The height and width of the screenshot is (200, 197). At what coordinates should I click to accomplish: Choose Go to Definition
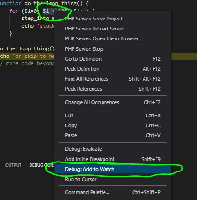coord(113,59)
